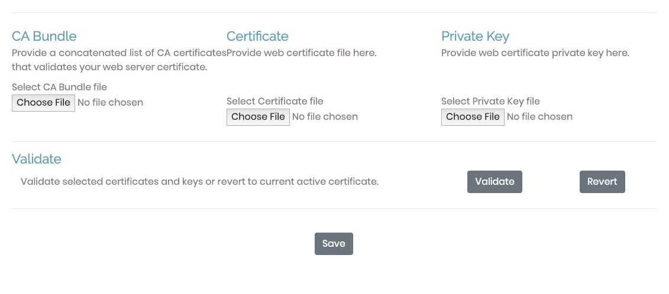Save the certificate settings
This screenshot has height=294, width=669.
tap(334, 244)
